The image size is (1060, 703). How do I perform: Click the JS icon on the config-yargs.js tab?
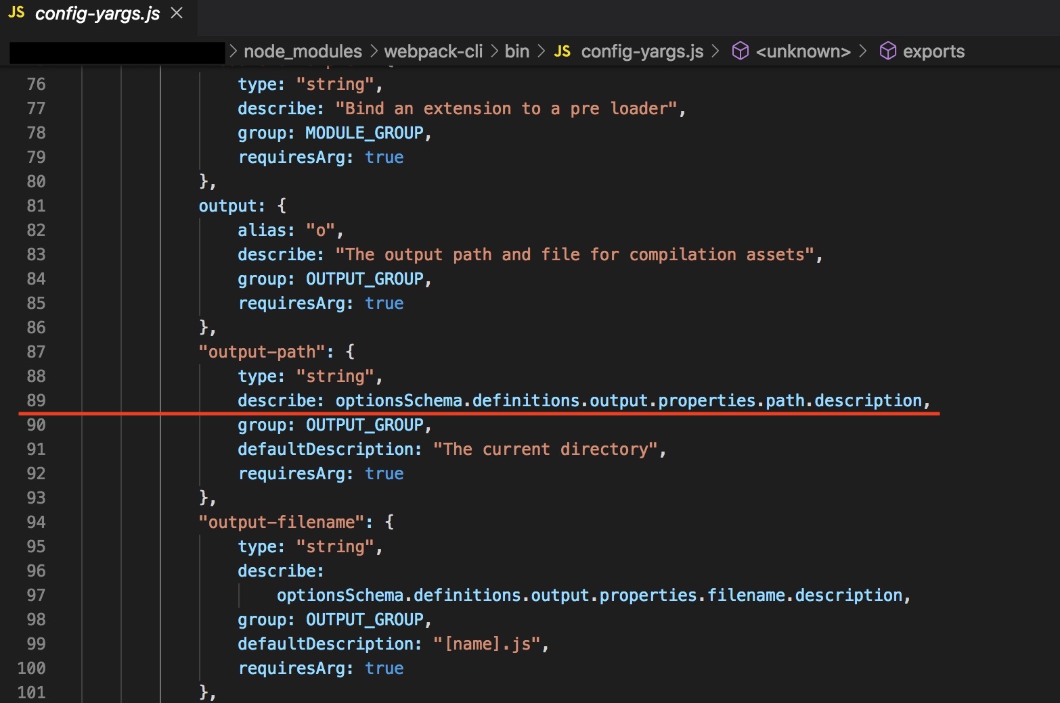point(16,12)
